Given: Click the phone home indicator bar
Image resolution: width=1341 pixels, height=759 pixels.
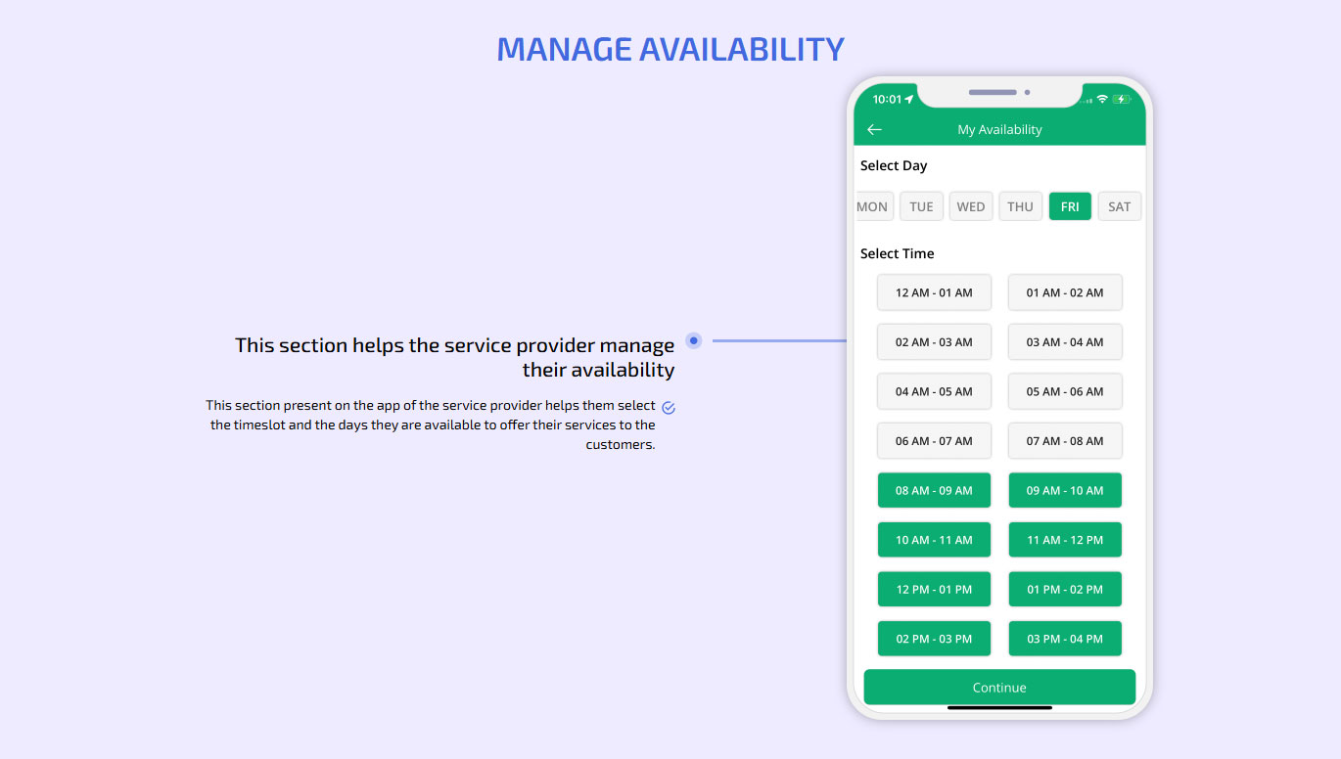Looking at the screenshot, I should click(x=999, y=707).
